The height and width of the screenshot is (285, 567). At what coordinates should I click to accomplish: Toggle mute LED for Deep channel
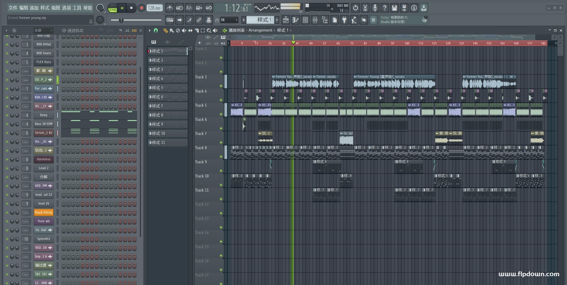click(7, 115)
